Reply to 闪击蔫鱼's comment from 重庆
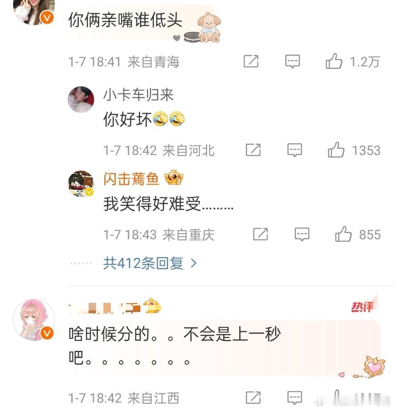Screen dimensions: 394x410 click(302, 234)
